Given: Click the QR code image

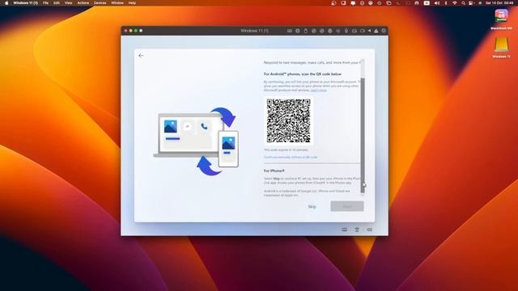Looking at the screenshot, I should 288,120.
